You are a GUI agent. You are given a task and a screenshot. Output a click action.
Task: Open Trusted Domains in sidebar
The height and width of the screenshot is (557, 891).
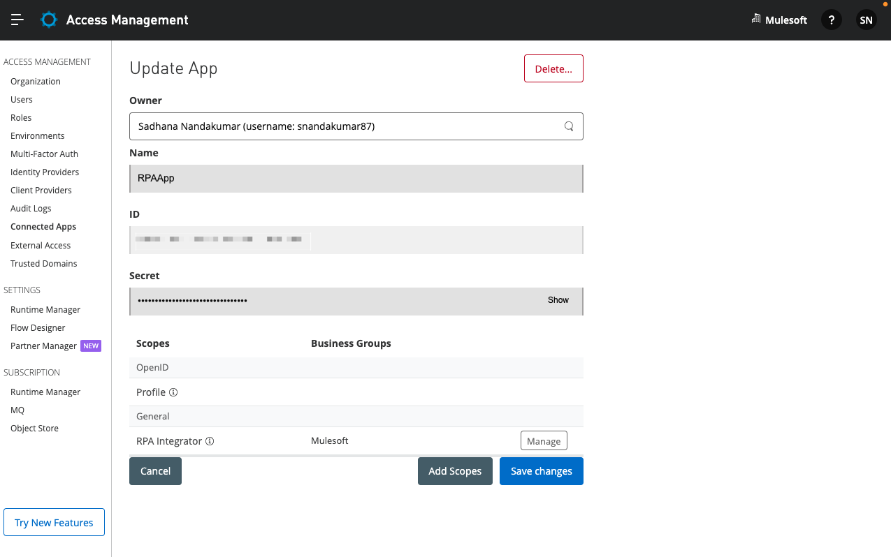click(44, 264)
